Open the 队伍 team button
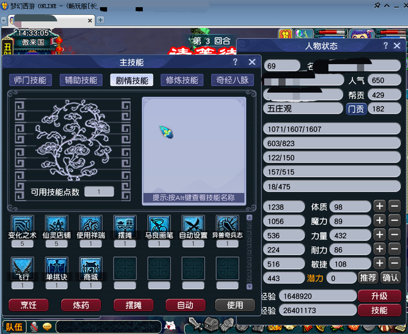Viewport: 408px width, 334px height. tap(14, 327)
